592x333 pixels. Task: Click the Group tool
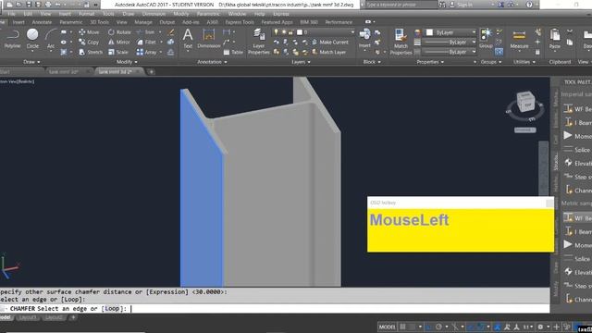click(486, 39)
